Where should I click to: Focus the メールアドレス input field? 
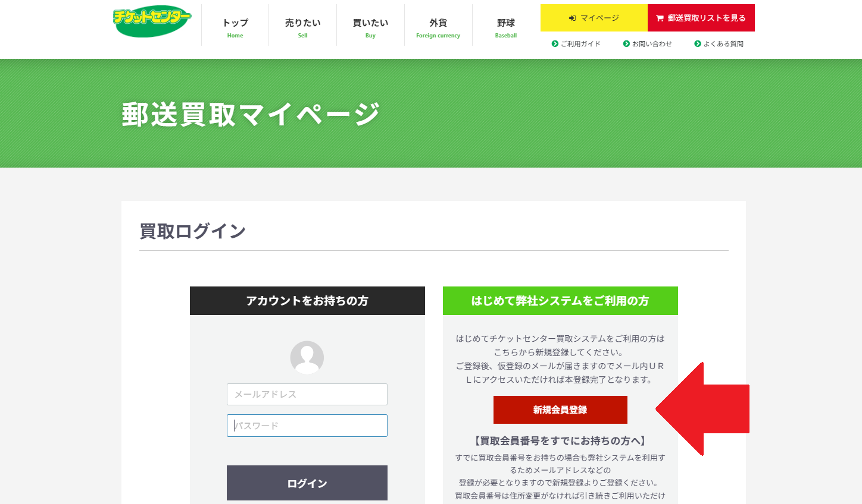(x=307, y=394)
